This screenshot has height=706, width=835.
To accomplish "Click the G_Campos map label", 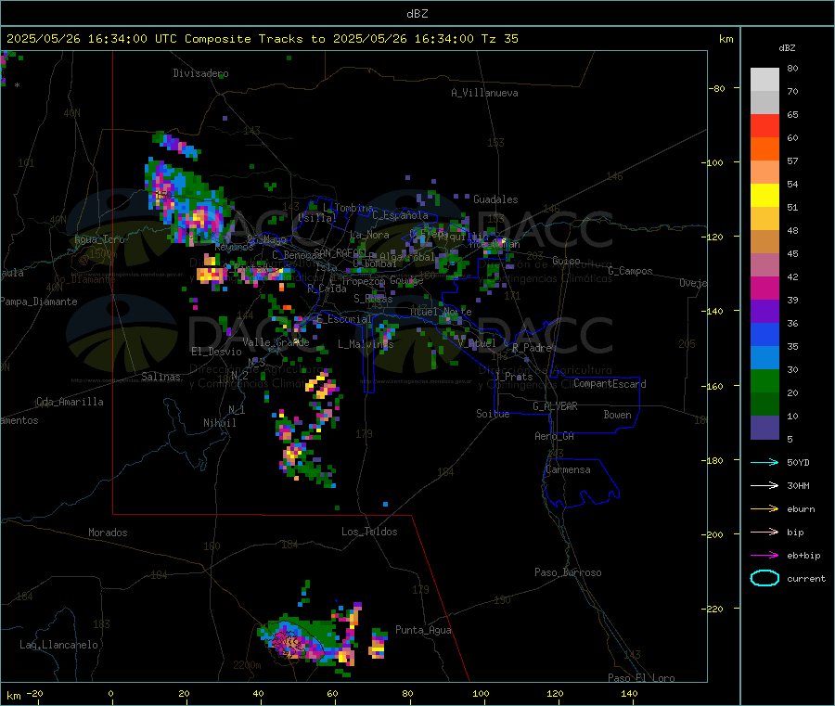I will [x=630, y=271].
